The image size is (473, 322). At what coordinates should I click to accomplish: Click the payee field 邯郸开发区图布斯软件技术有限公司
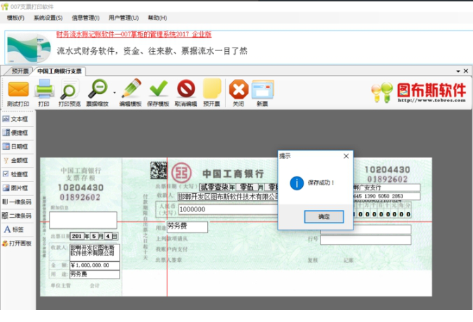227,197
